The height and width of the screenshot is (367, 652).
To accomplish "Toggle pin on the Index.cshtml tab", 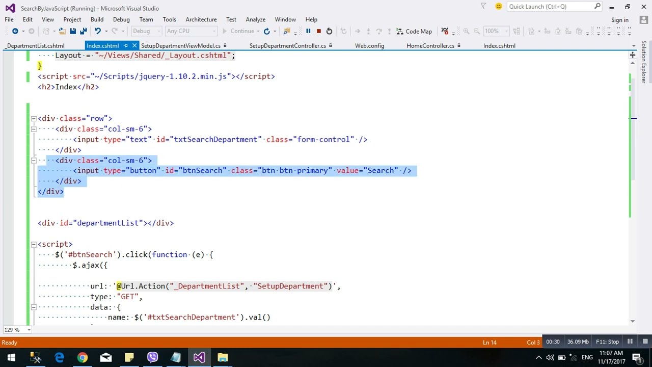I will coord(126,45).
